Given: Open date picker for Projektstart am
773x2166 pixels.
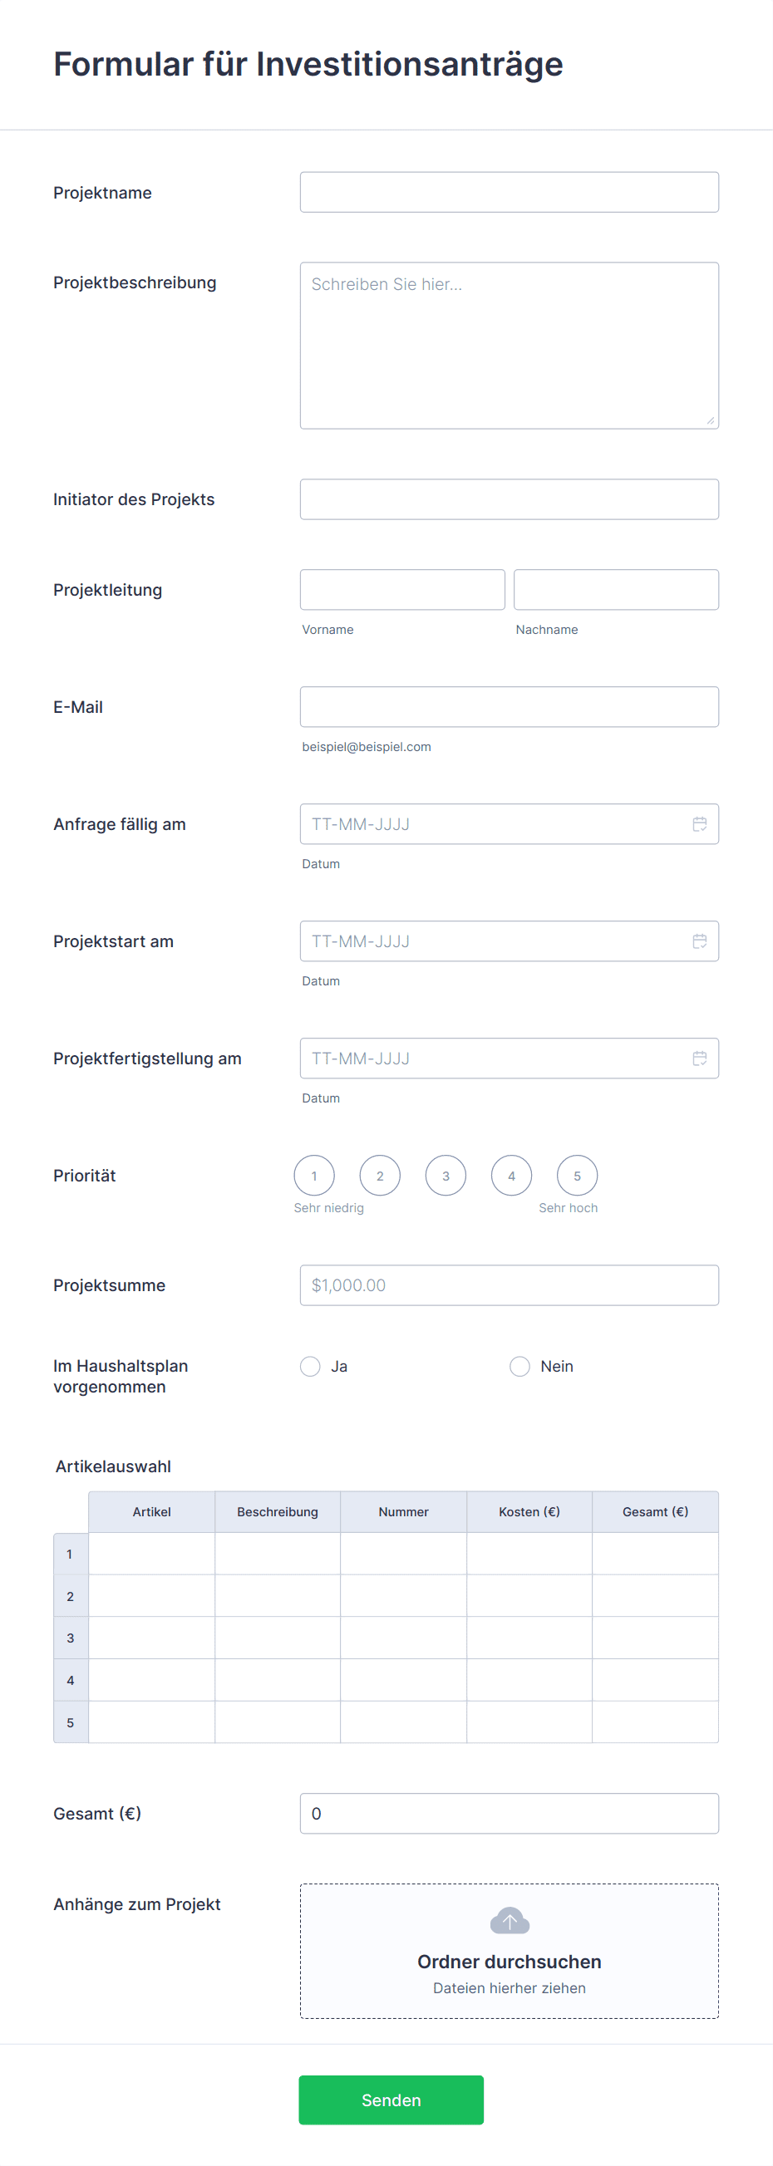Looking at the screenshot, I should pyautogui.click(x=700, y=941).
